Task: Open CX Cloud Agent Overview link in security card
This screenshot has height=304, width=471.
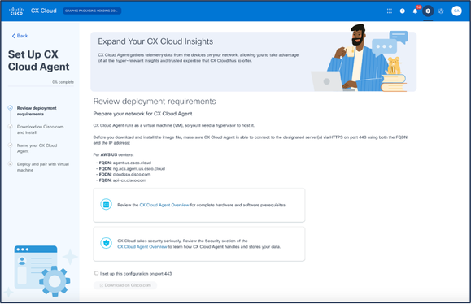Action: 142,246
